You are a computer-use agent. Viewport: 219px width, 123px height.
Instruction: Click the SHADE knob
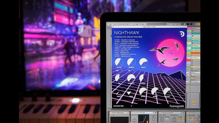119,62
